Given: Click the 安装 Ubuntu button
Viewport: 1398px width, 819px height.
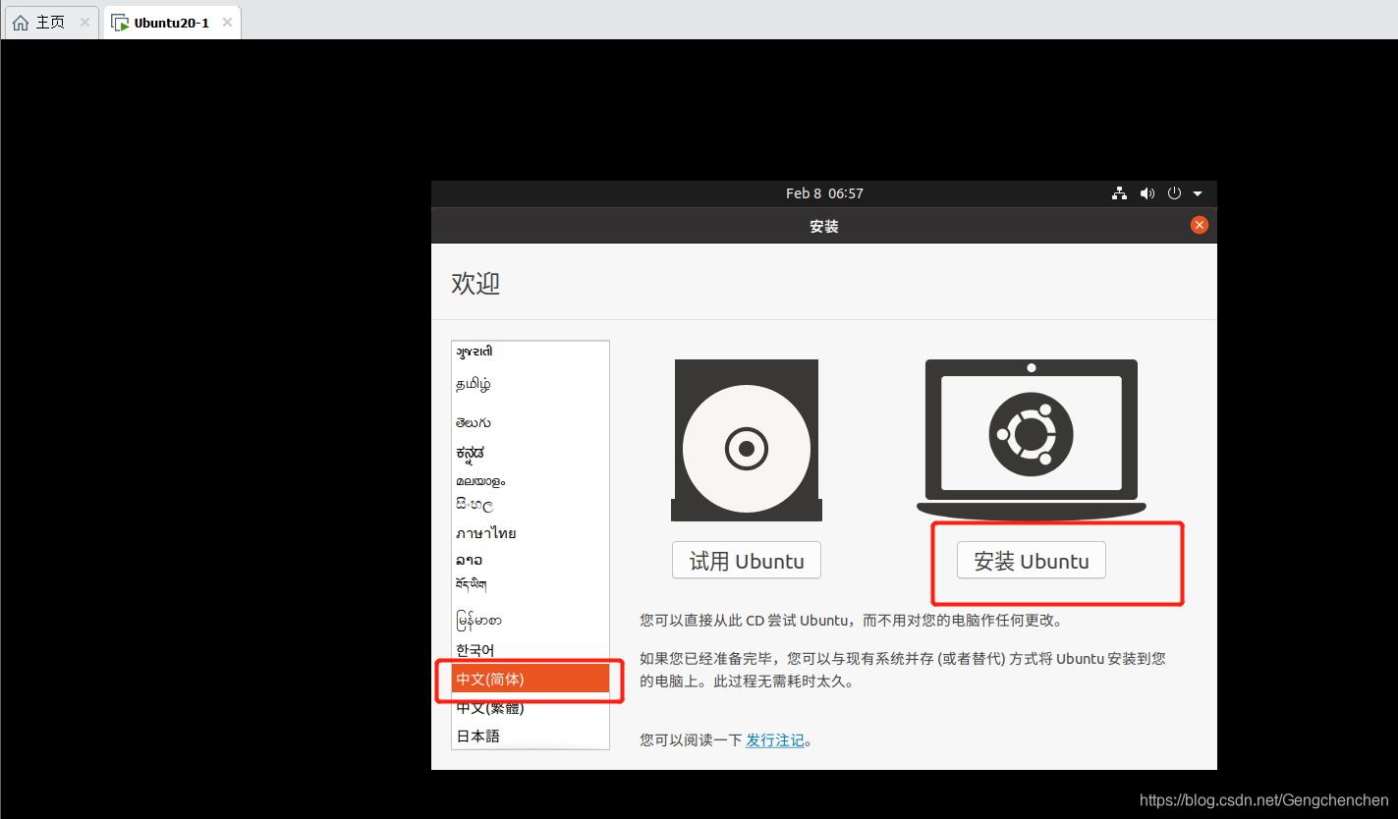Looking at the screenshot, I should coord(1031,561).
